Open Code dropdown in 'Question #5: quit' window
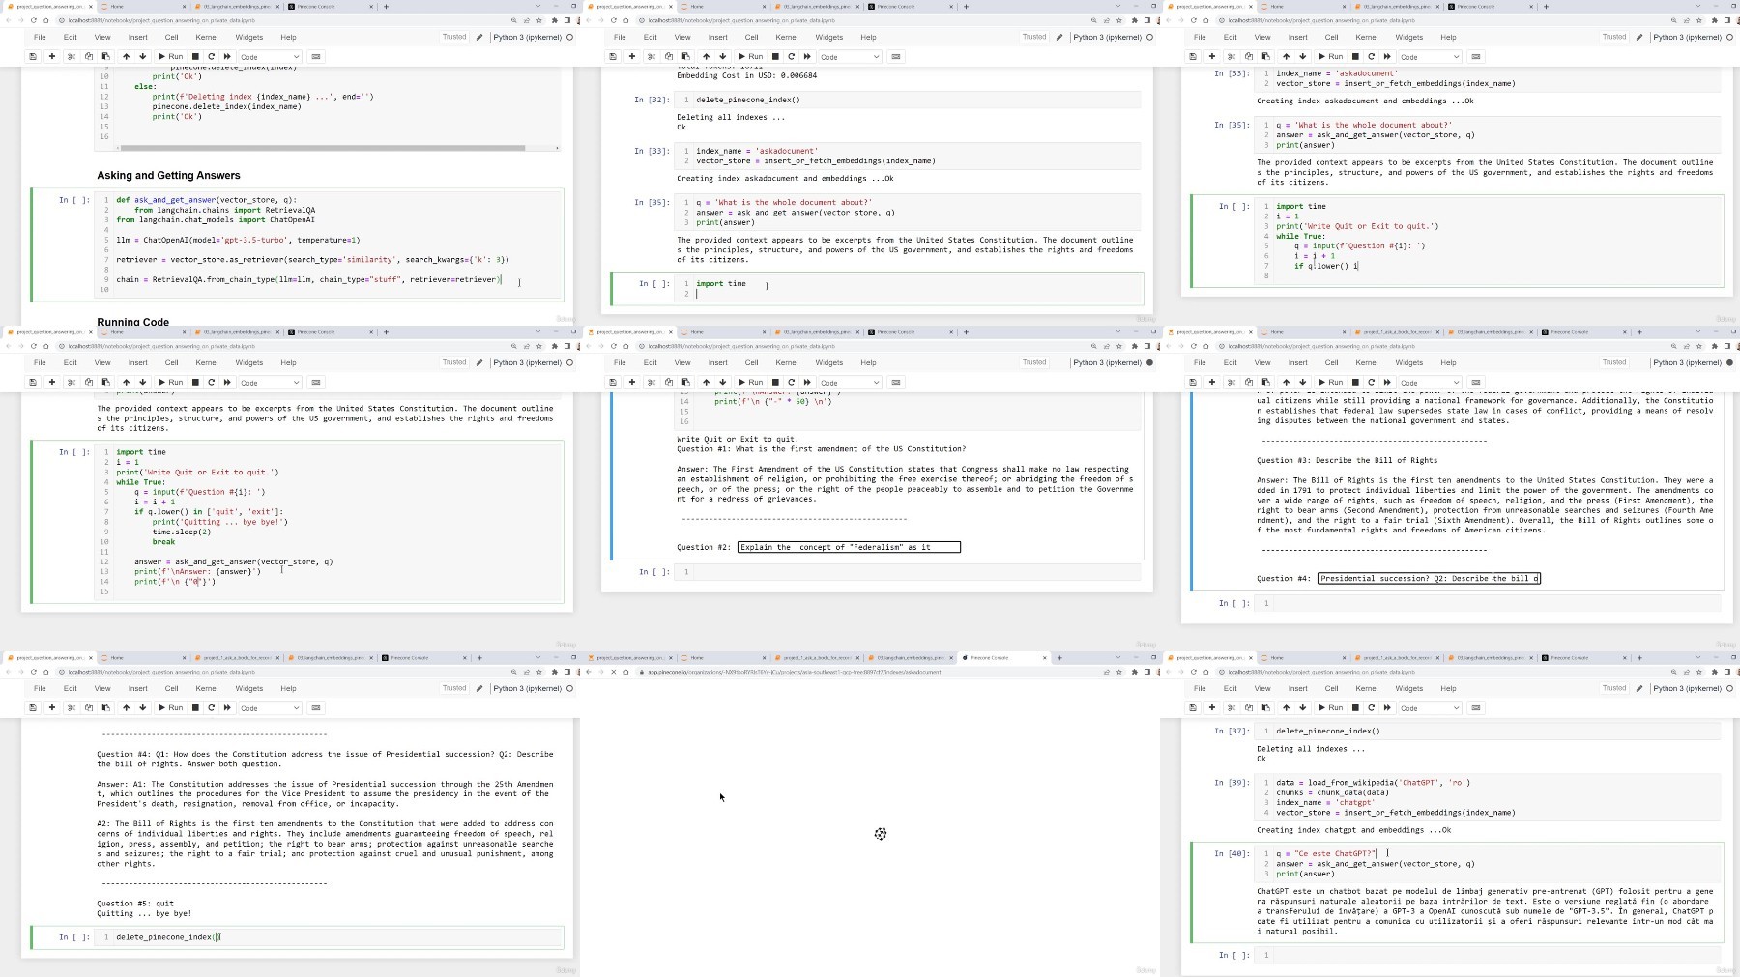Screen dimensions: 1740x977 (x=270, y=707)
